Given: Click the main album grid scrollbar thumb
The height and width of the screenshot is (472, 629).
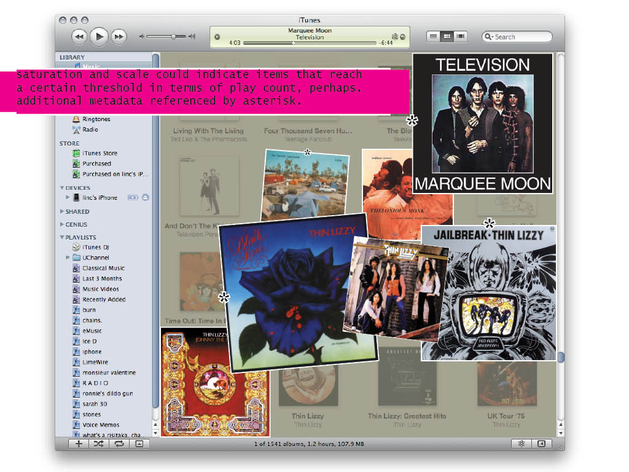Looking at the screenshot, I should (x=561, y=357).
